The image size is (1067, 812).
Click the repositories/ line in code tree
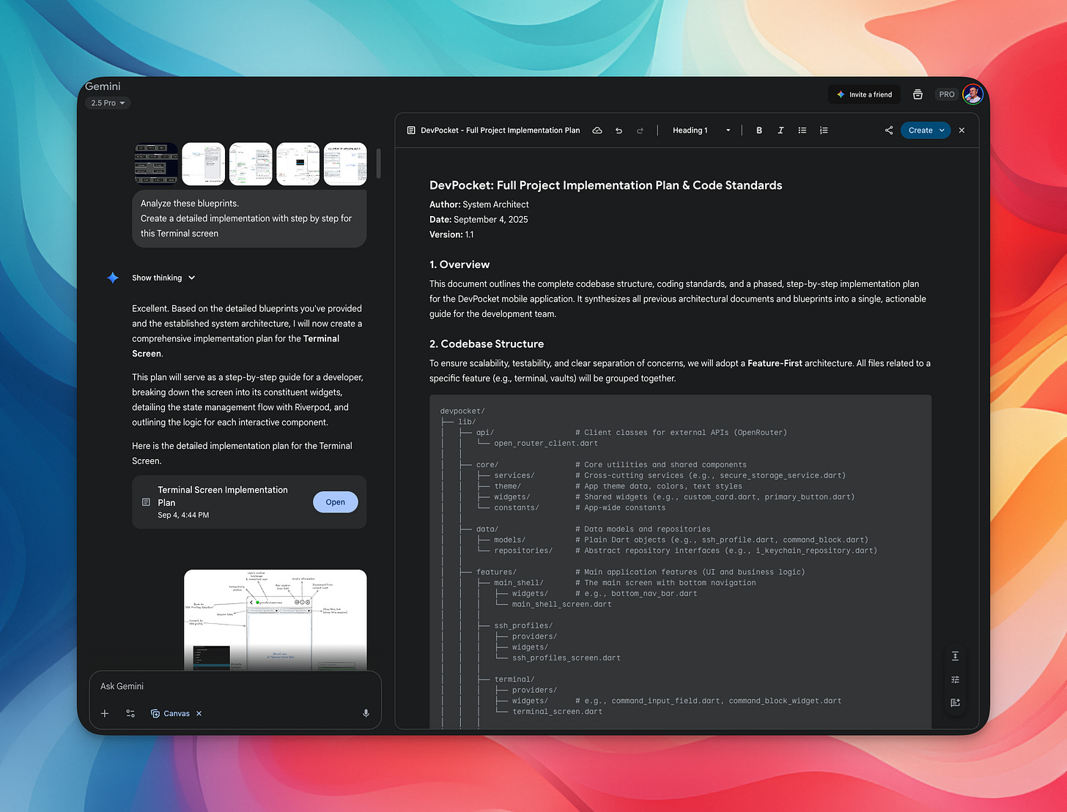[x=523, y=551]
